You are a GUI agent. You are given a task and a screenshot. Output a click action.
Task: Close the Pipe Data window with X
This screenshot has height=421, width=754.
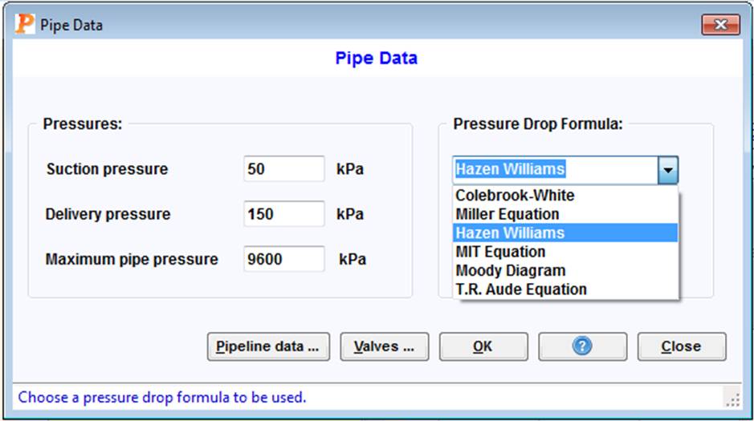[720, 25]
